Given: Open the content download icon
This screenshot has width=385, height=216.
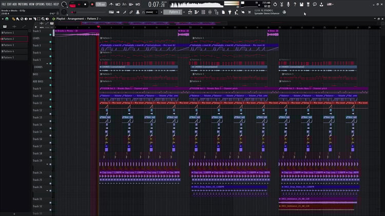Looking at the screenshot, I should (x=321, y=5).
